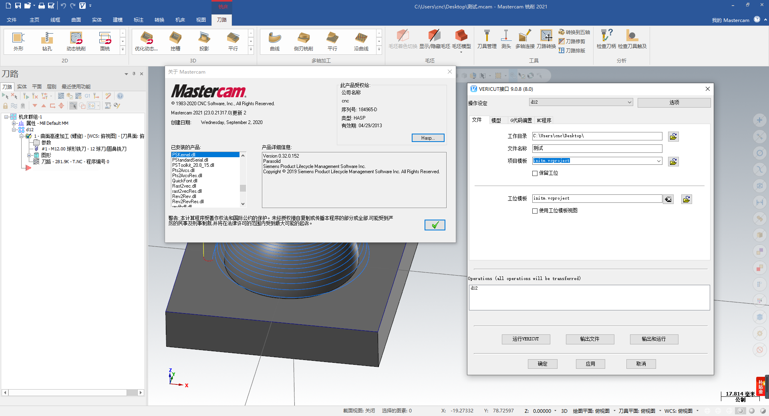This screenshot has height=416, width=769.
Task: Toggle operation 1 曲面高速加工 selection checkmark
Action: (x=29, y=136)
